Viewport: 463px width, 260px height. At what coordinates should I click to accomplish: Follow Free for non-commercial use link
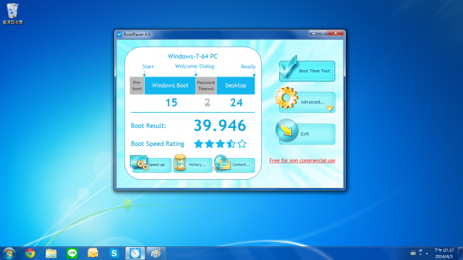302,160
